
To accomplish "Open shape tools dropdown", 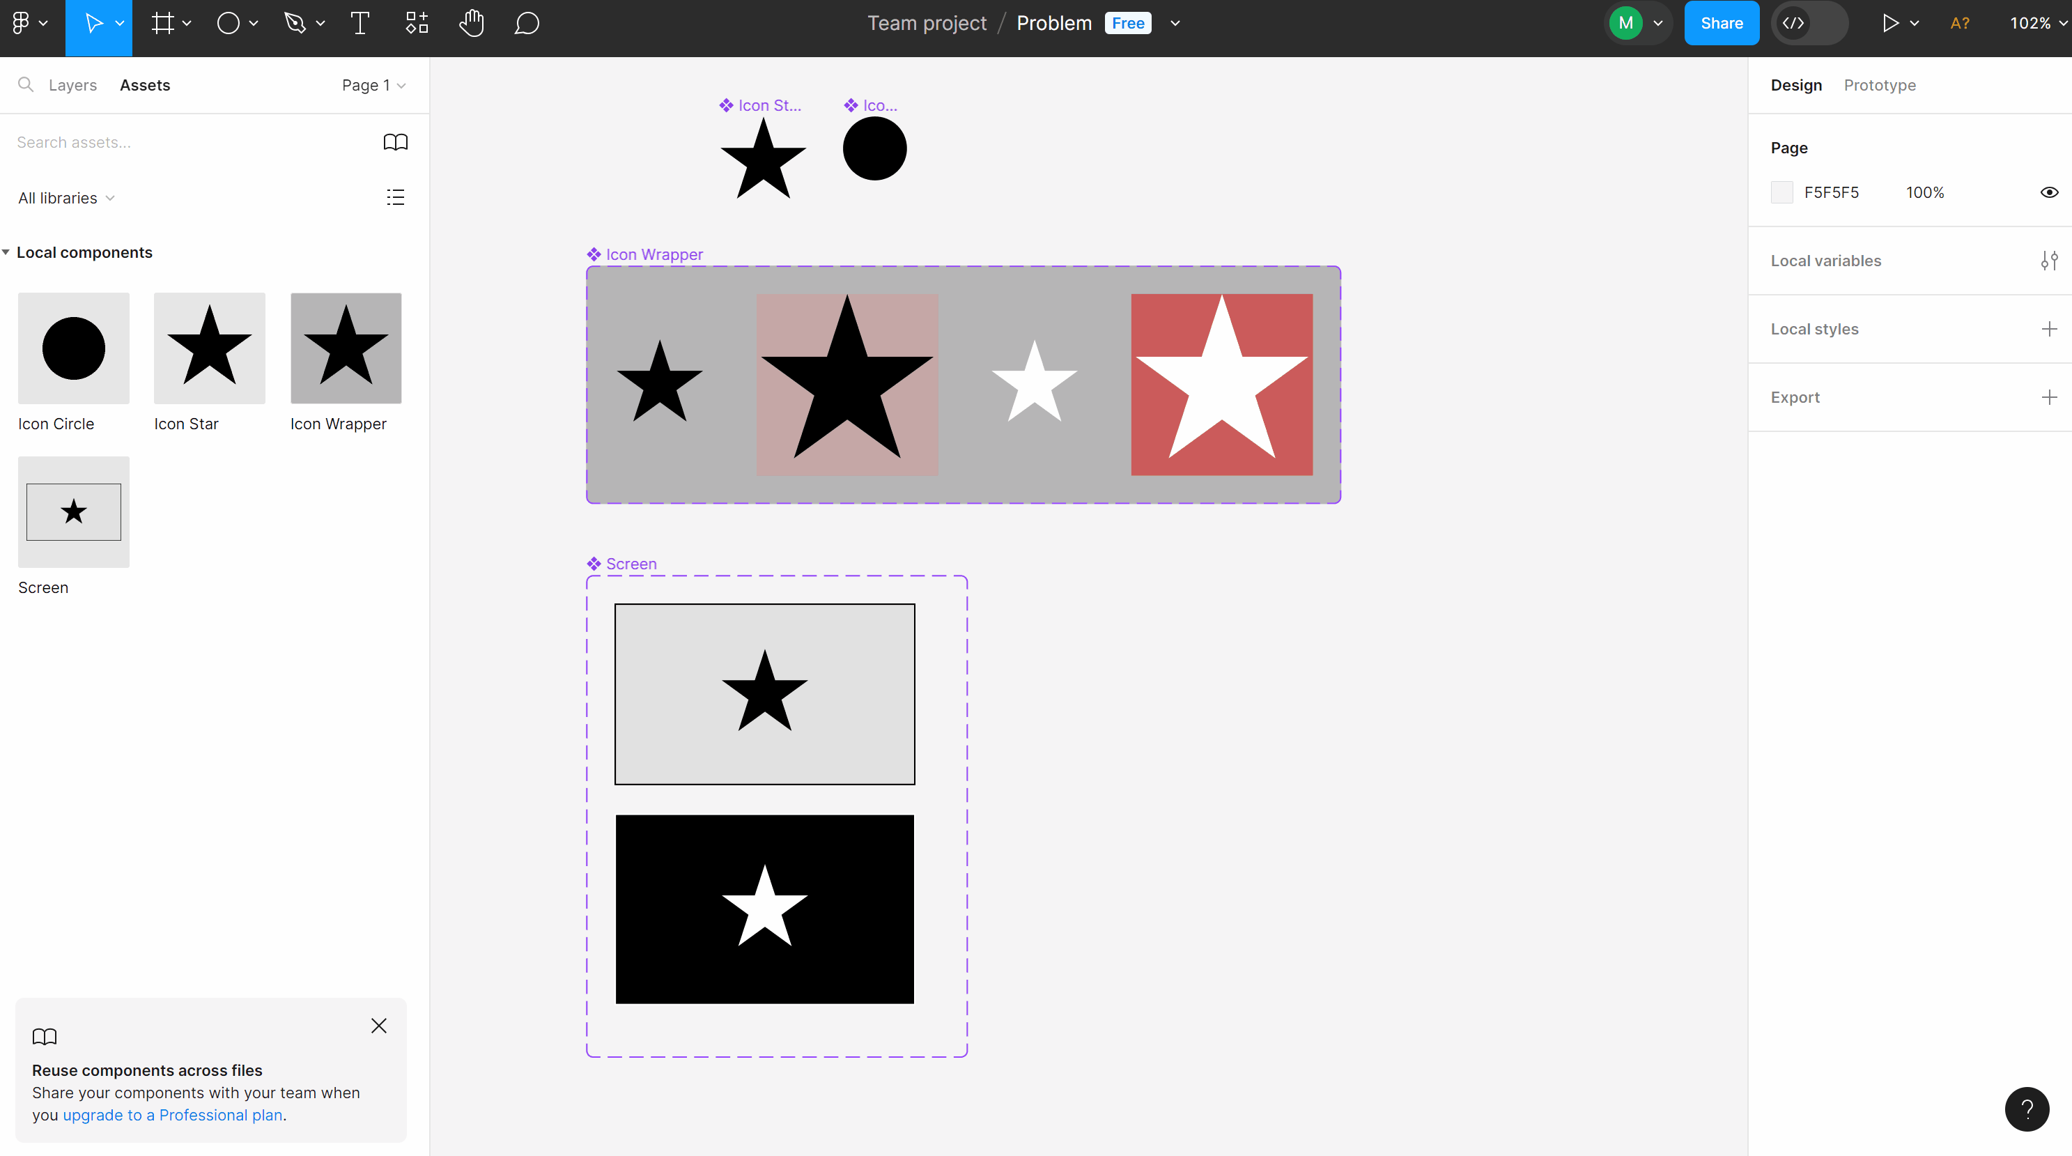I will click(x=254, y=23).
